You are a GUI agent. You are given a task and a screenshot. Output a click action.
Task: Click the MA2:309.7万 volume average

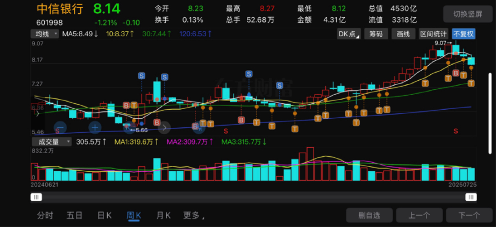tap(190, 141)
